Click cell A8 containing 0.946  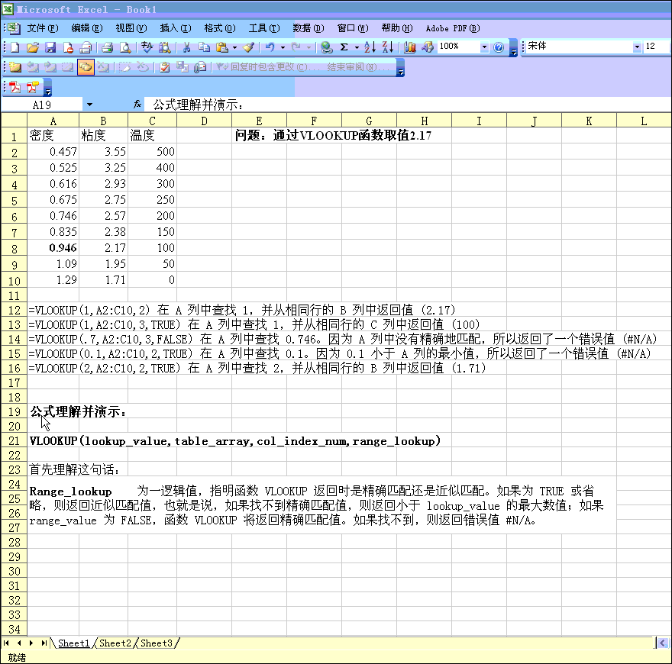coord(53,247)
